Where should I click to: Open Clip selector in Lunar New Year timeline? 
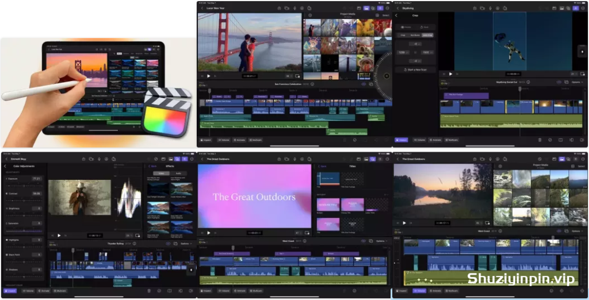(x=202, y=85)
